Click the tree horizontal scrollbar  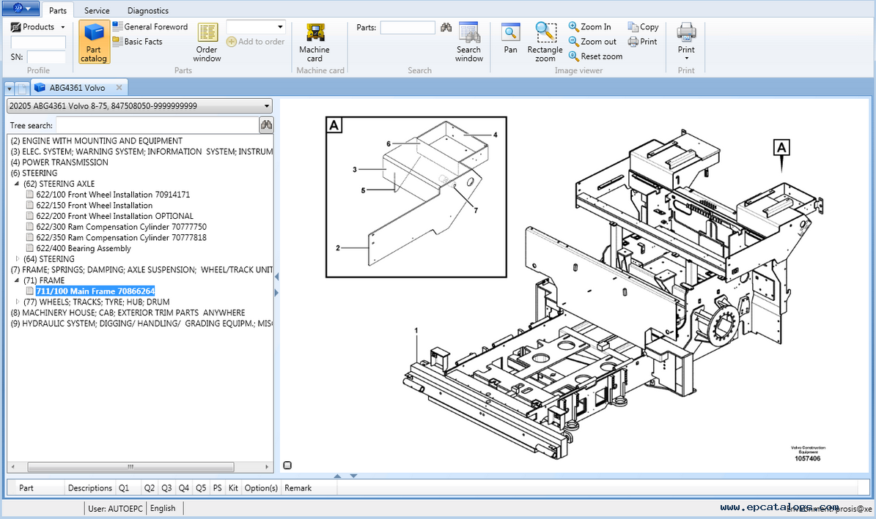click(x=130, y=467)
